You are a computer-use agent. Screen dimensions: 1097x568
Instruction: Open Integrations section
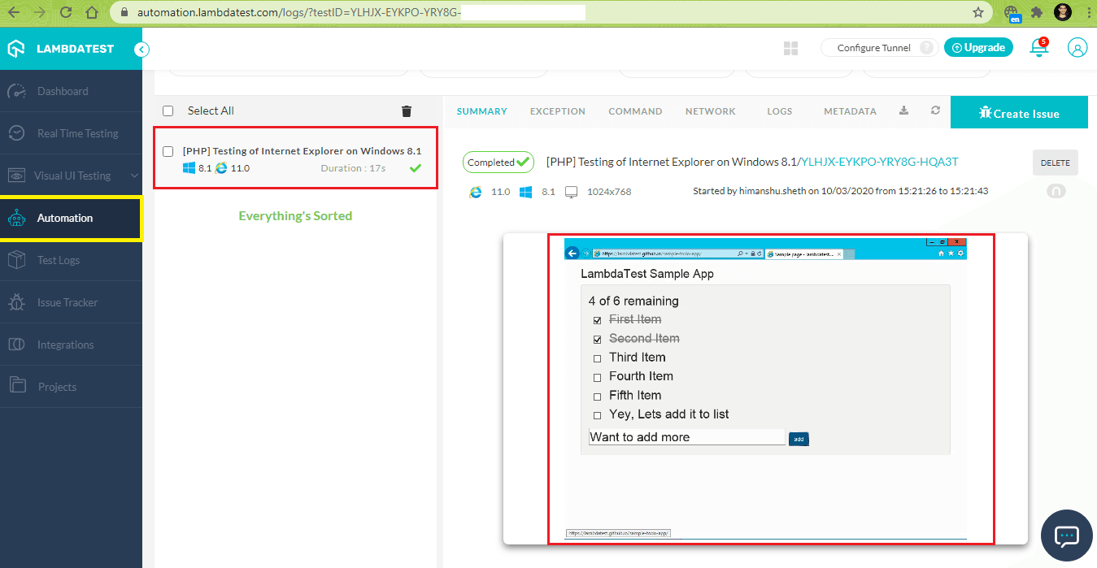71,345
